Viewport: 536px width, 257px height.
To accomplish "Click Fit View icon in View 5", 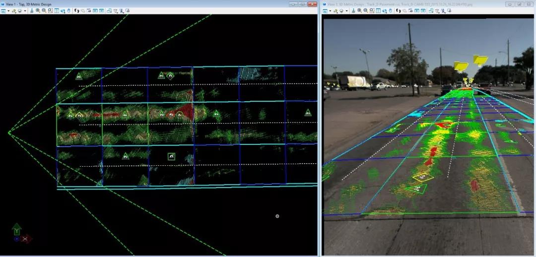I will pyautogui.click(x=378, y=10).
